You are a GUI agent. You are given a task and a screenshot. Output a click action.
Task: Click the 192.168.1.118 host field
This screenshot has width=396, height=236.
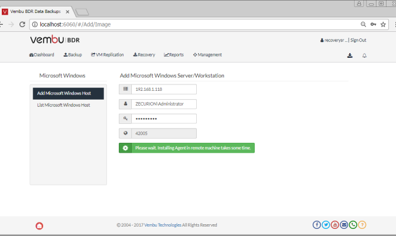tap(164, 89)
